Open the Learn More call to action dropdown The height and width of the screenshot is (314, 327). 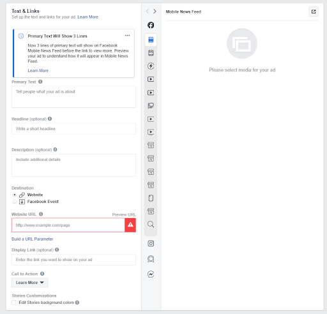click(30, 283)
